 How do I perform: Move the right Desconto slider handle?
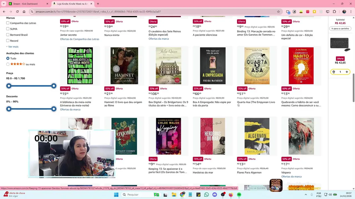click(54, 109)
